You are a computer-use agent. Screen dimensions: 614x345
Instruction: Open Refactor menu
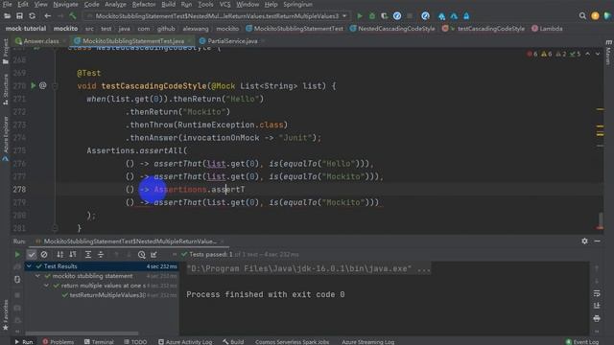(144, 4)
